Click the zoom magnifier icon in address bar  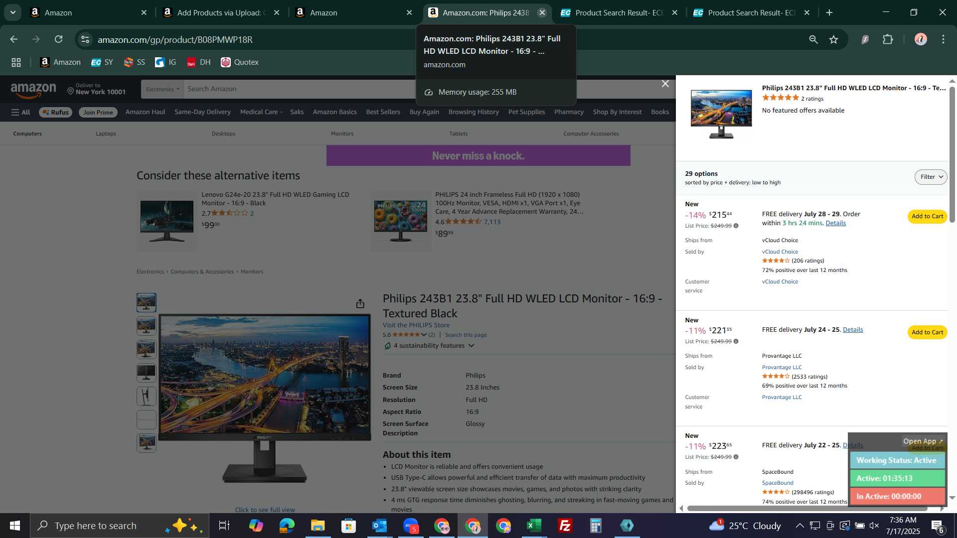813,39
